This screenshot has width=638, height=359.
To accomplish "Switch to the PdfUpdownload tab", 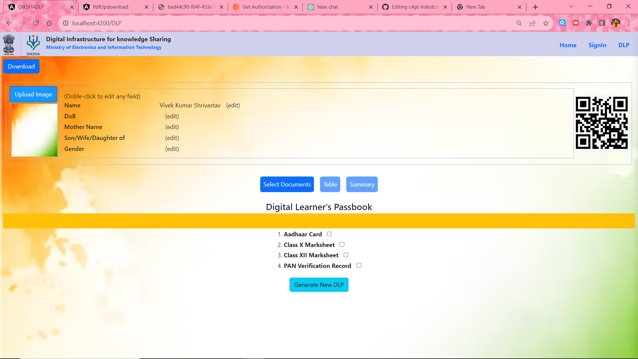I will (111, 7).
